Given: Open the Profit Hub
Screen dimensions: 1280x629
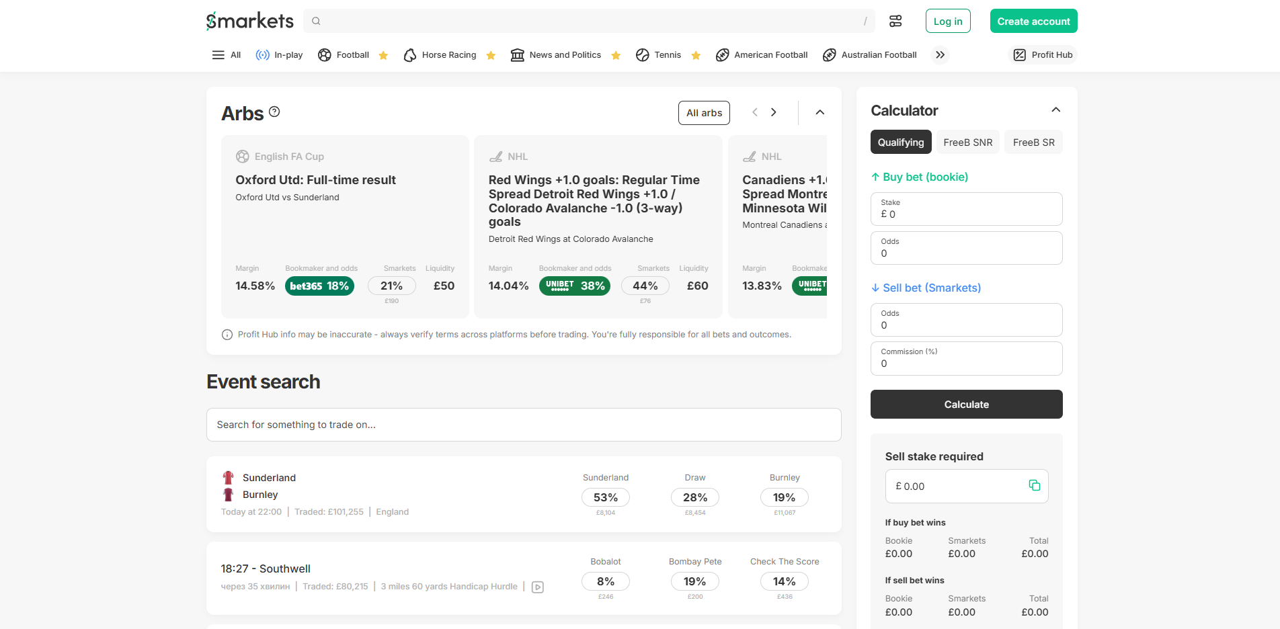Looking at the screenshot, I should click(1042, 54).
